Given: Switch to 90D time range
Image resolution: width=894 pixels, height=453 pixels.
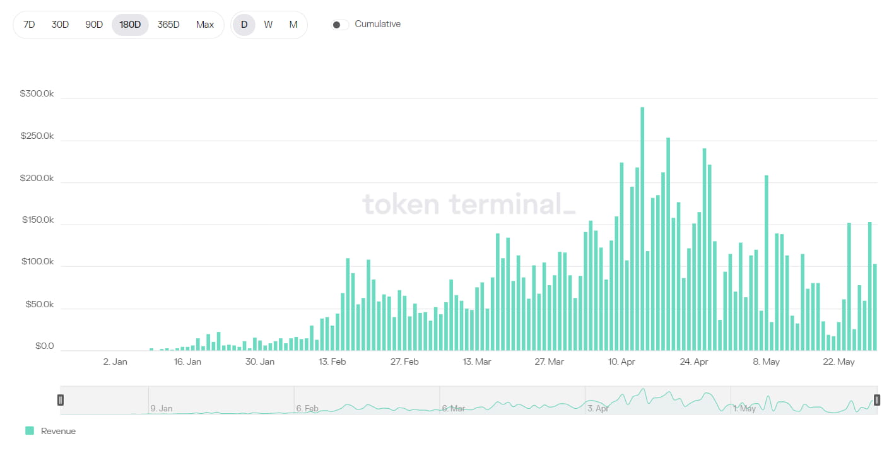Looking at the screenshot, I should 94,25.
